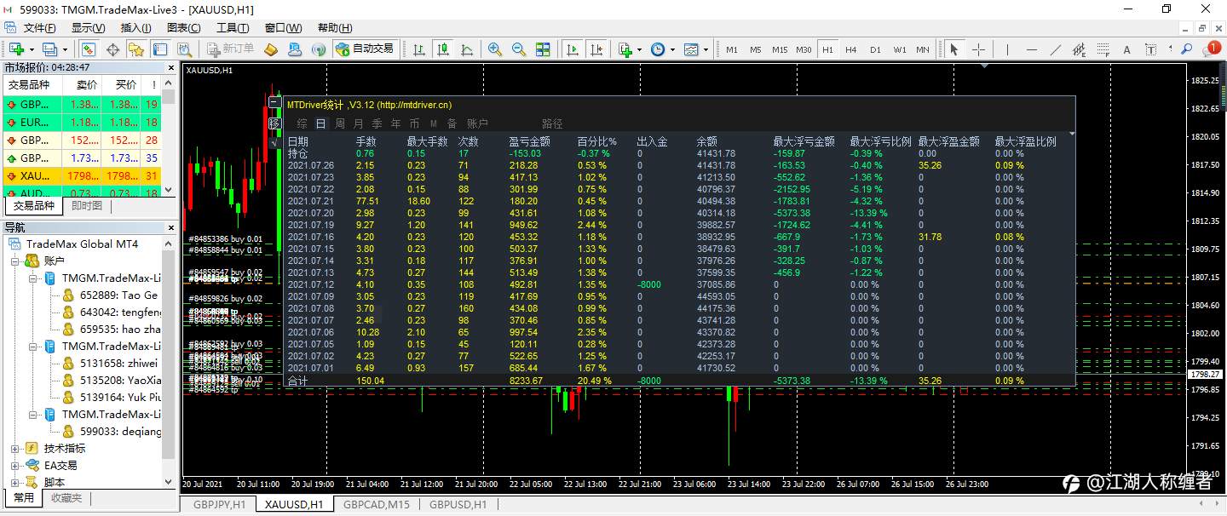Switch timeframe to M15

780,49
